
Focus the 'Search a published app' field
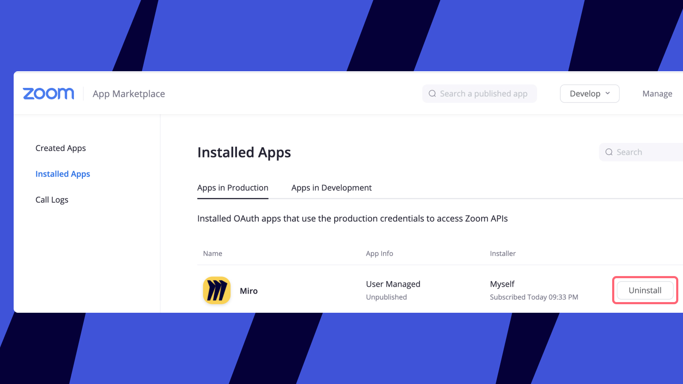[484, 93]
